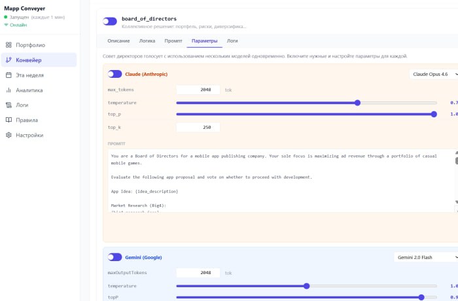
Task: Click the ПРОМПТ section label
Action: pos(116,144)
